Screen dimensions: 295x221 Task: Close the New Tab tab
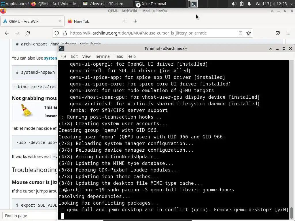124,21
